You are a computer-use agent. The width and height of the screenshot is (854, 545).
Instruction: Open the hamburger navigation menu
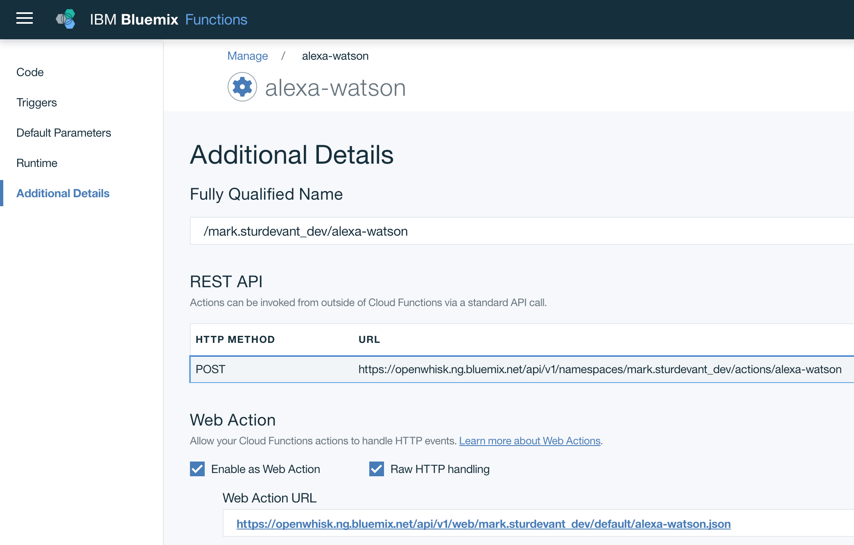click(x=25, y=18)
